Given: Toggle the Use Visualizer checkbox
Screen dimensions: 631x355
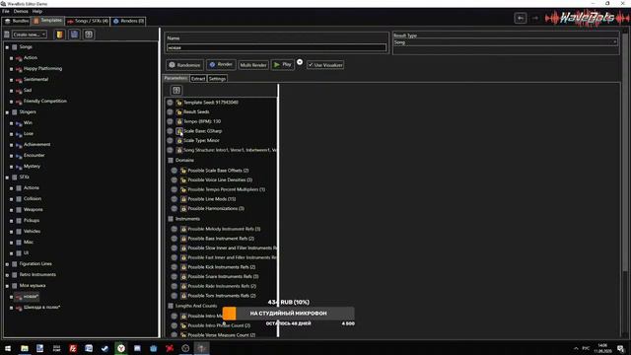Looking at the screenshot, I should click(311, 65).
